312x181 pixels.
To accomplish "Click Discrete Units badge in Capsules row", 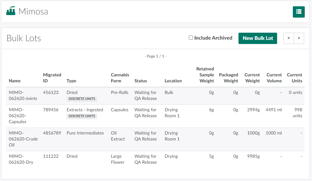I will [x=82, y=116].
